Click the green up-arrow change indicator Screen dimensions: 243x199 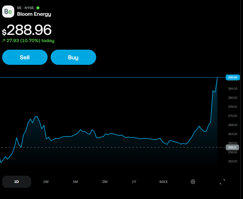pyautogui.click(x=4, y=41)
